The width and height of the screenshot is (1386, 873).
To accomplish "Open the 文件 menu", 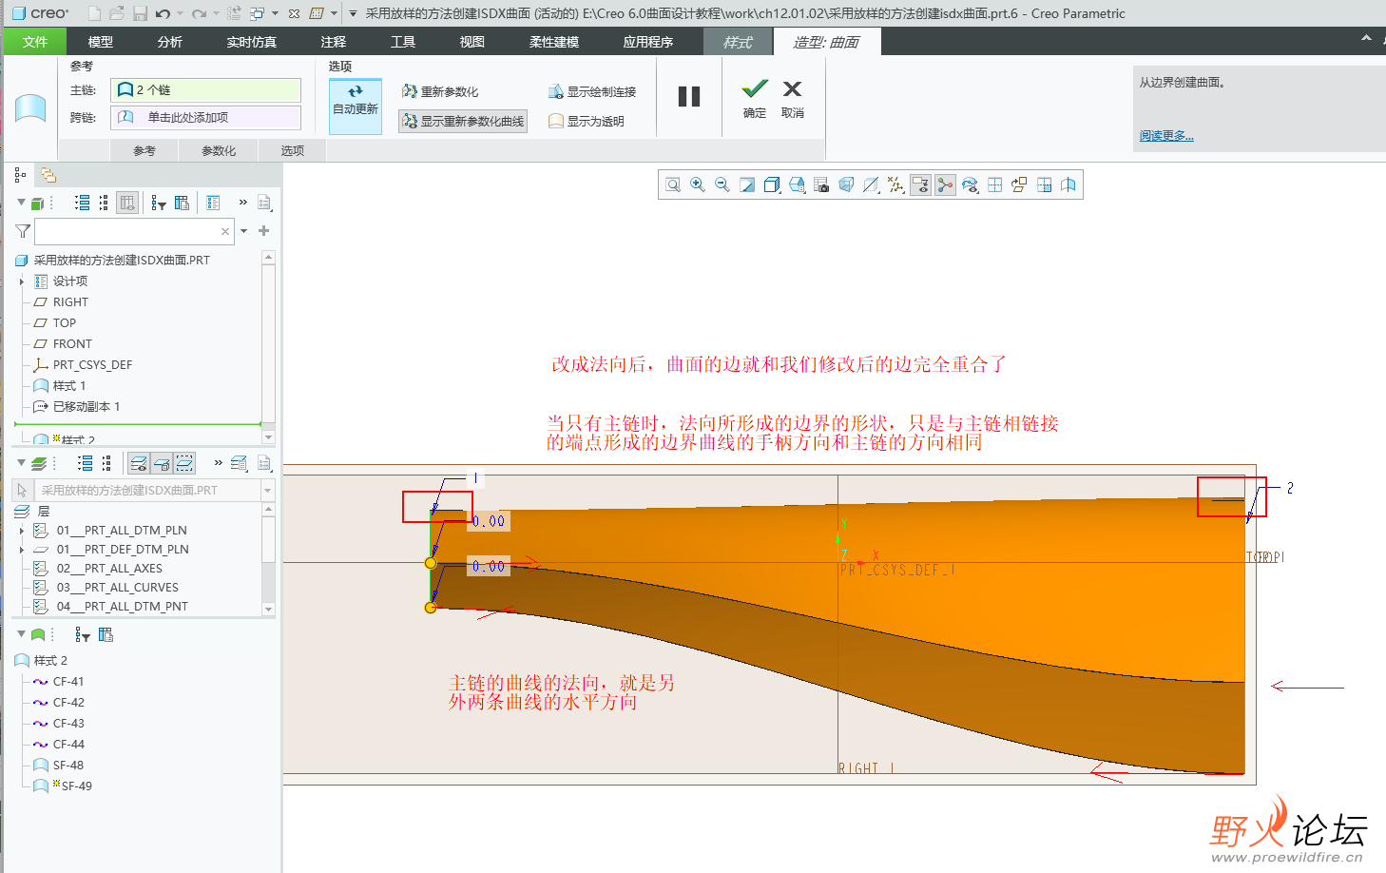I will pyautogui.click(x=35, y=42).
